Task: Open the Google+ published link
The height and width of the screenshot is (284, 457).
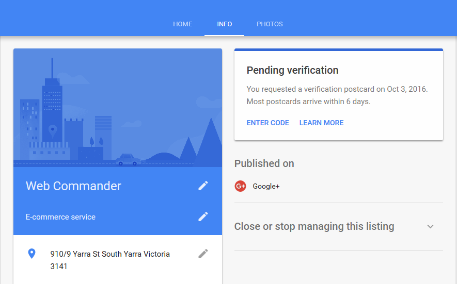Action: 266,186
